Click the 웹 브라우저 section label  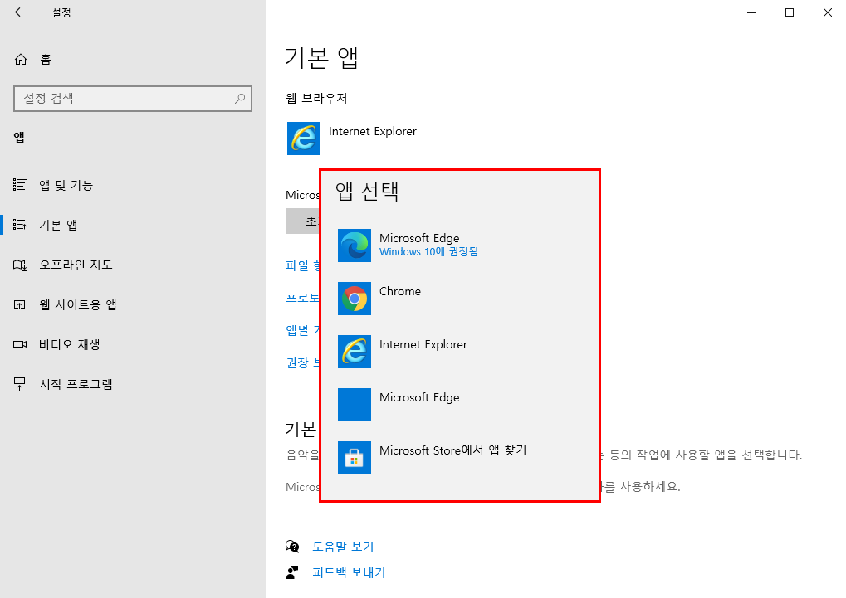pos(316,98)
